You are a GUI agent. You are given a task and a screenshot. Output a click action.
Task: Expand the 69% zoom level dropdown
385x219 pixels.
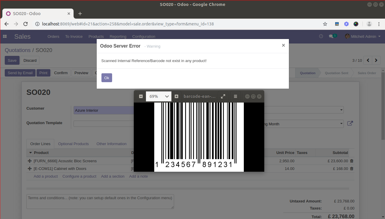tap(159, 96)
